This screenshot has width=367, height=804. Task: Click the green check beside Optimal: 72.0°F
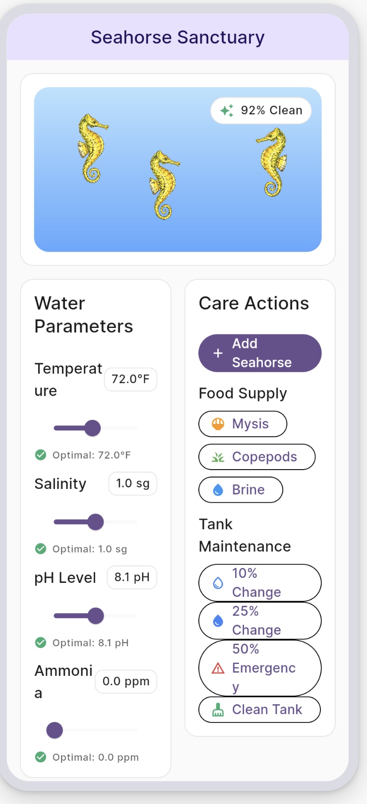coord(41,455)
